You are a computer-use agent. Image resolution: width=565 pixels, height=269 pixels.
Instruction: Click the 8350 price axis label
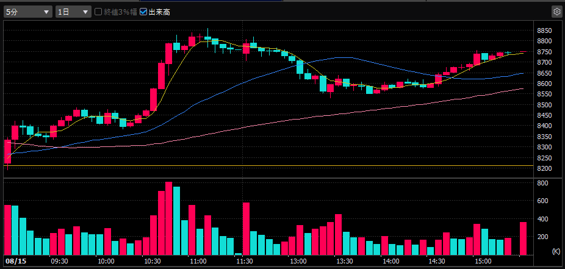tap(544, 137)
